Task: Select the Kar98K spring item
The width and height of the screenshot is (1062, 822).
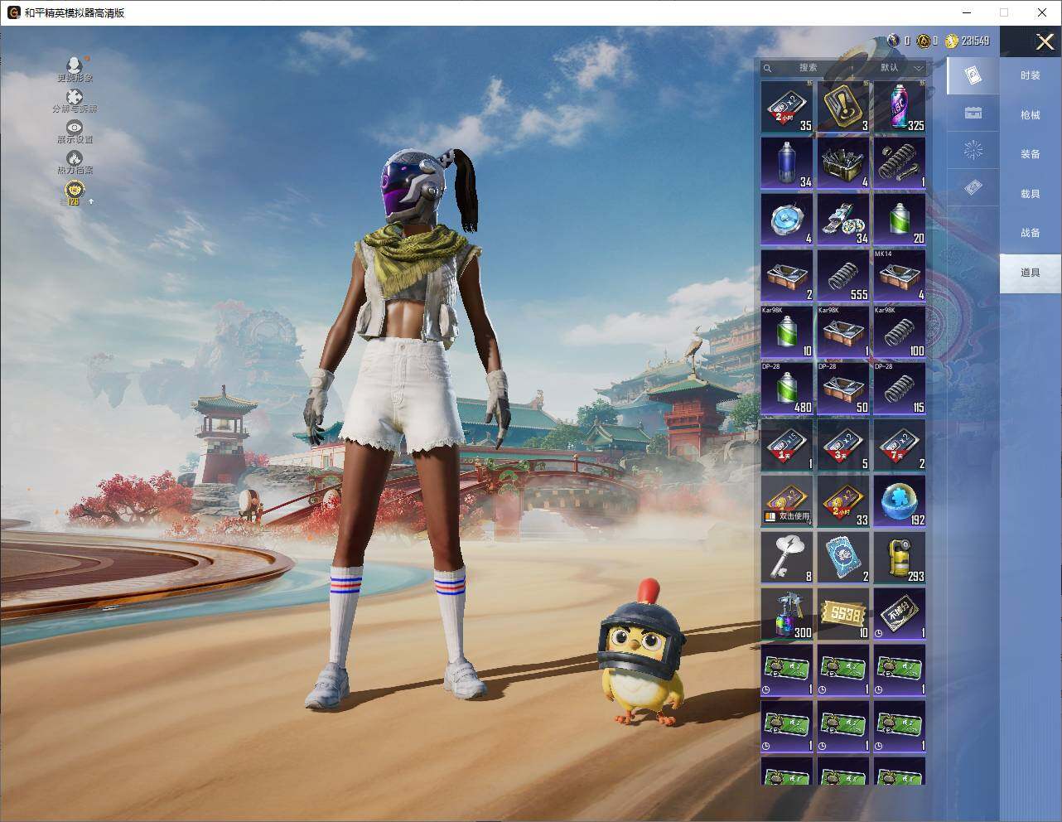Action: 900,332
